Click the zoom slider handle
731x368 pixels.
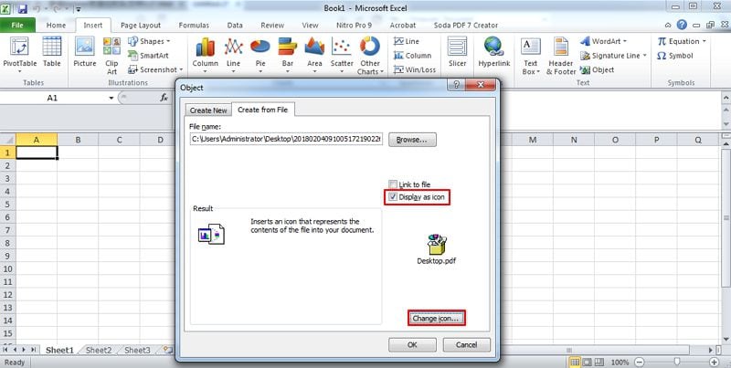point(676,362)
